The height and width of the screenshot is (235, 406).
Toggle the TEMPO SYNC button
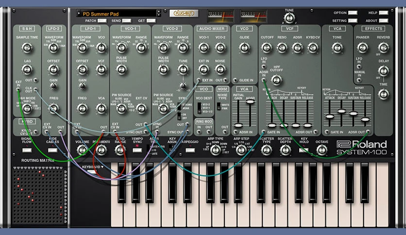point(137,151)
